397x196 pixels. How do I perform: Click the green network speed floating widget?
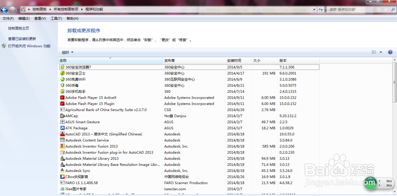(x=370, y=183)
